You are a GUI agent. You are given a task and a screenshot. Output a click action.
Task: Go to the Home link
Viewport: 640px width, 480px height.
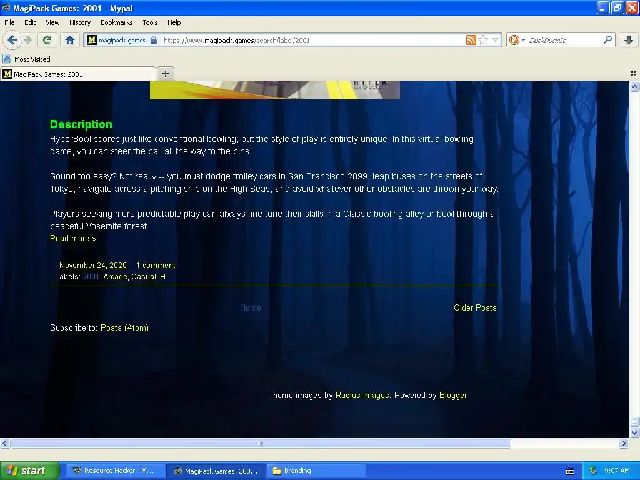point(250,307)
